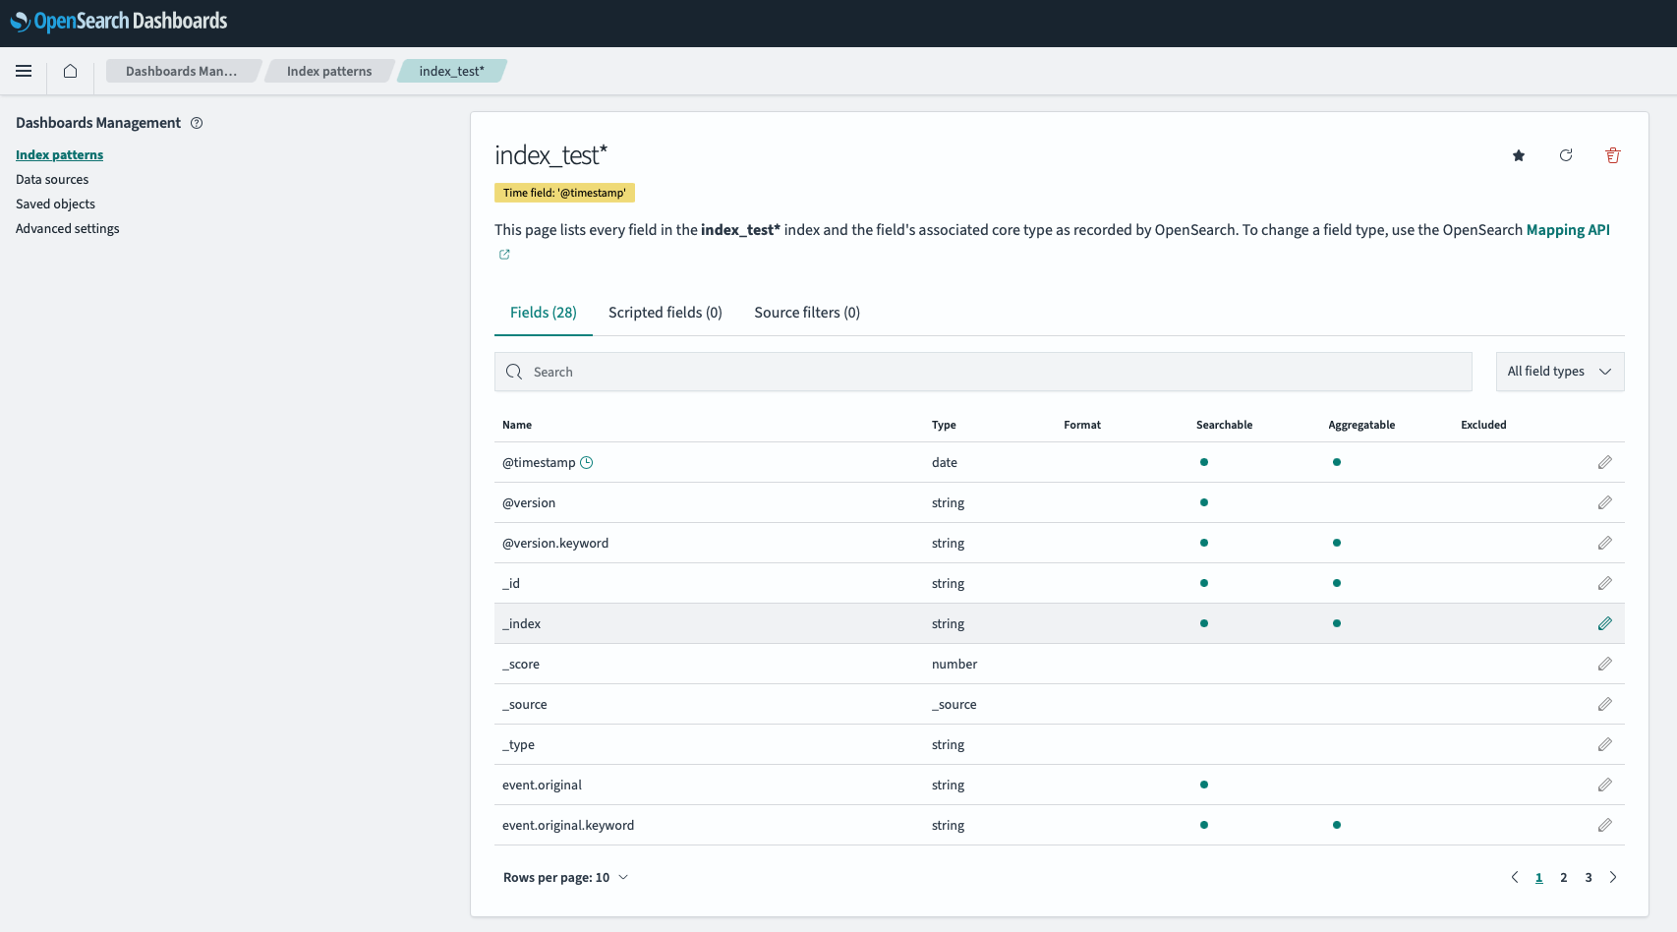Click Aggregatable column header

tap(1361, 425)
